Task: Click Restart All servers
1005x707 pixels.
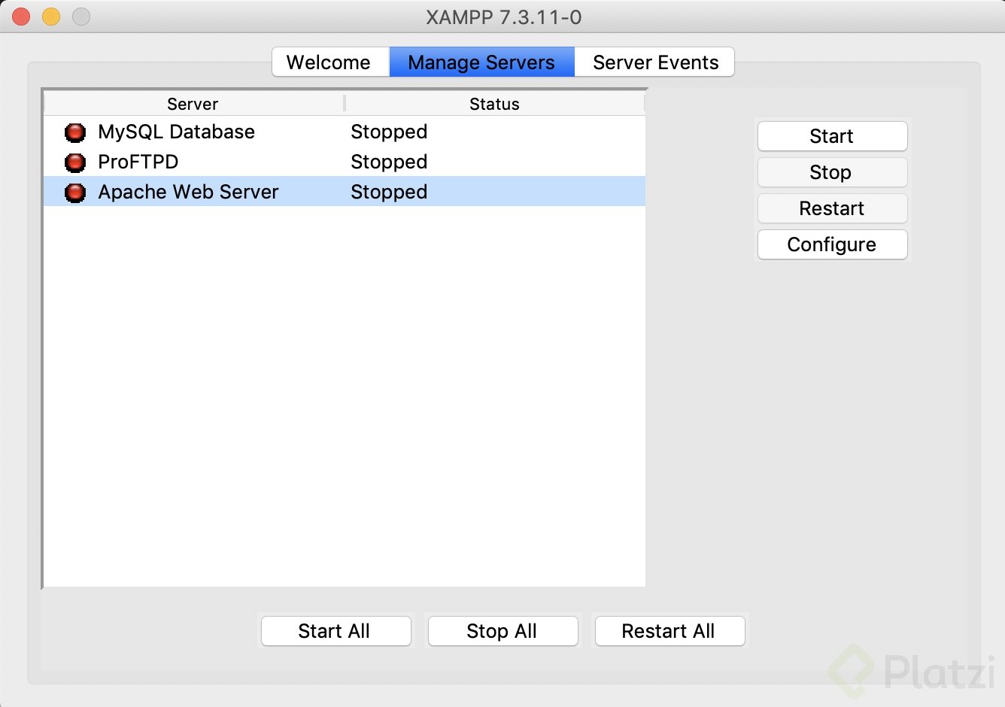Action: [x=669, y=631]
